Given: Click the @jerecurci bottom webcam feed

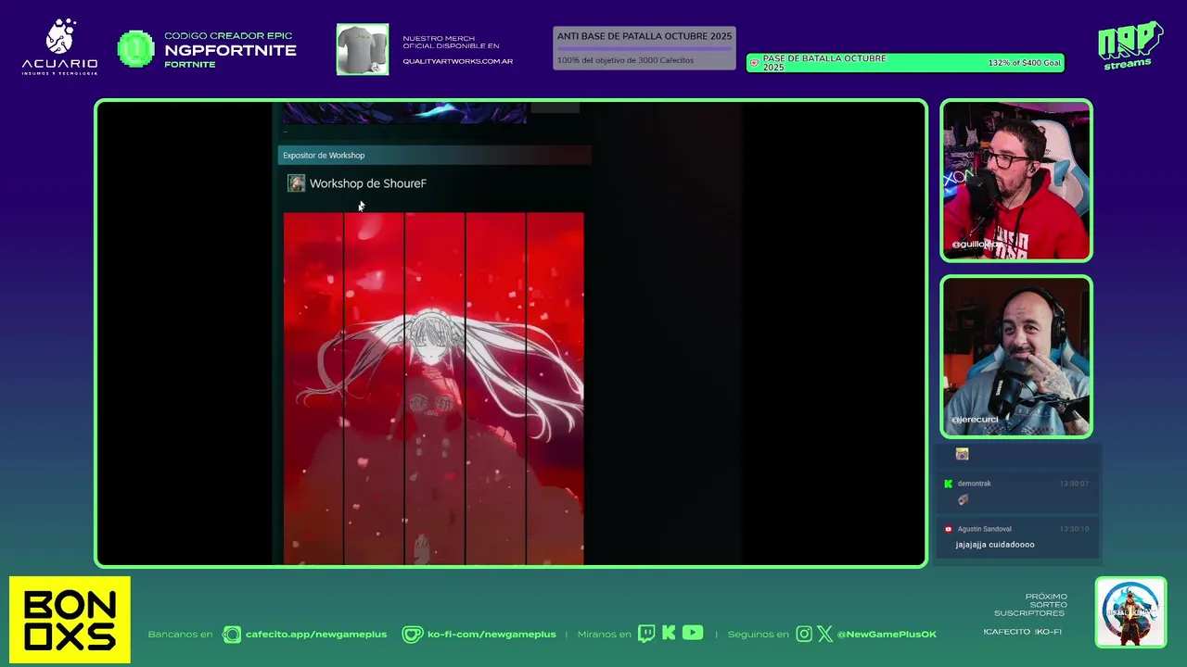Looking at the screenshot, I should click(x=1016, y=357).
